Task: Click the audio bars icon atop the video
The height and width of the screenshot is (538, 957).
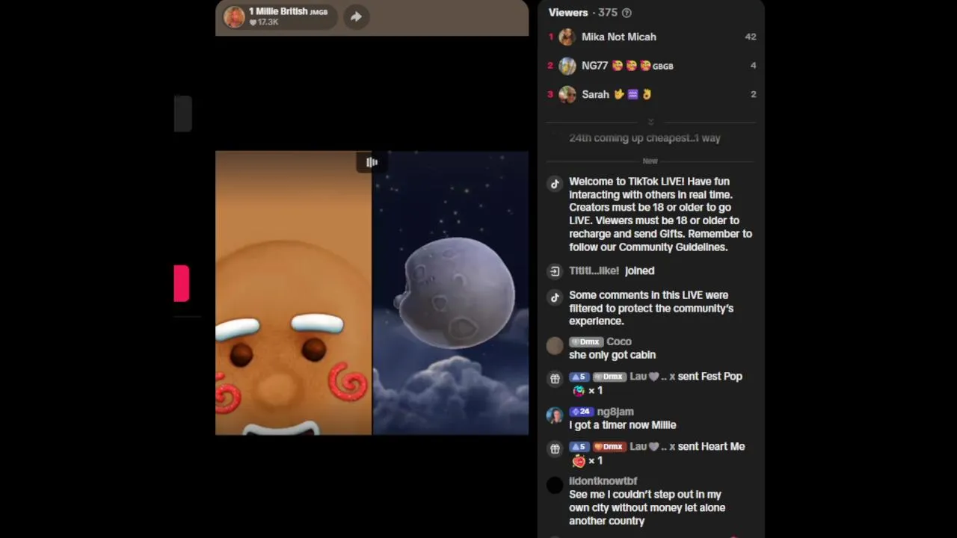Action: pos(372,162)
